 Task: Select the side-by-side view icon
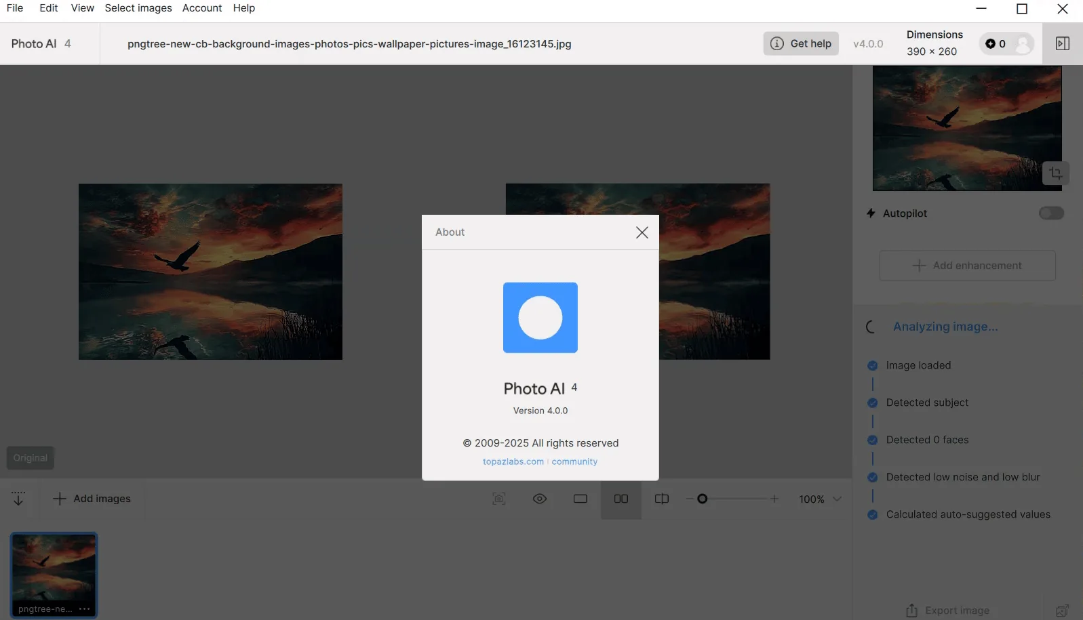click(621, 499)
